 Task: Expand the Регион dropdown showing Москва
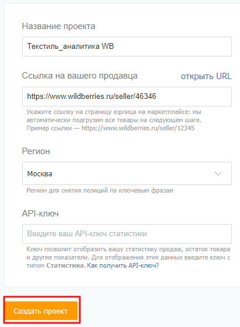pos(127,173)
